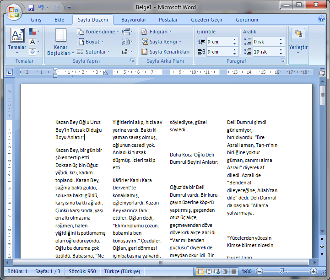Decrease right indent with down arrow
The height and width of the screenshot is (280, 330).
(234, 54)
